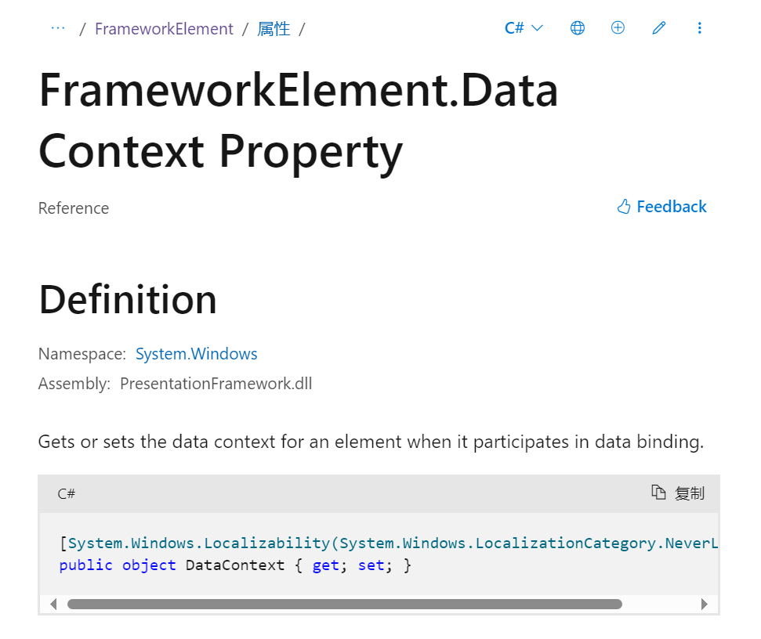The width and height of the screenshot is (761, 639).
Task: Click the pencil edit icon
Action: (658, 28)
